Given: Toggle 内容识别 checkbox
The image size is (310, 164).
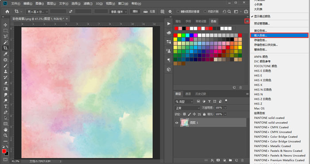Looking at the screenshot, I should coord(205,11).
